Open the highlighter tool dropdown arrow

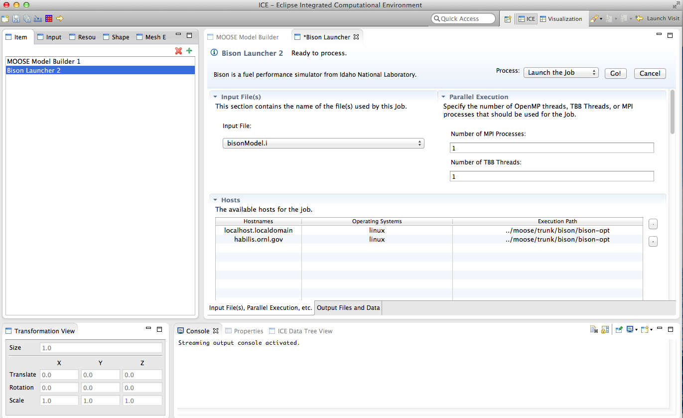click(x=601, y=19)
